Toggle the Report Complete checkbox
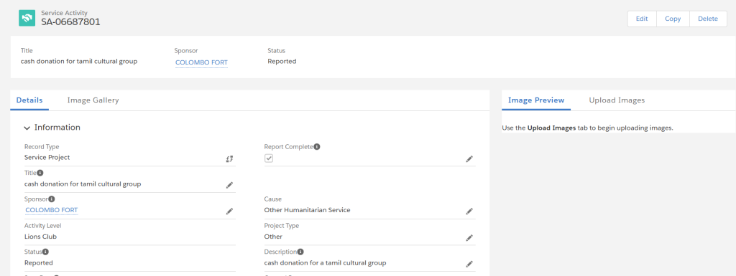The image size is (736, 276). pos(269,158)
